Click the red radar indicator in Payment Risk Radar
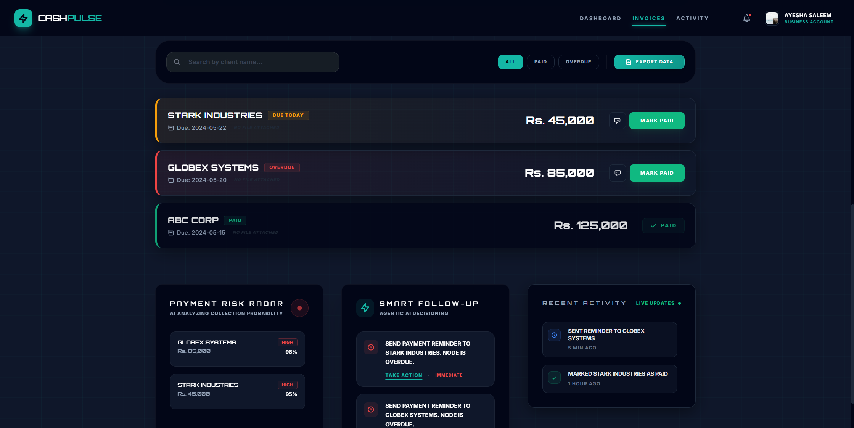This screenshot has width=854, height=428. (299, 308)
